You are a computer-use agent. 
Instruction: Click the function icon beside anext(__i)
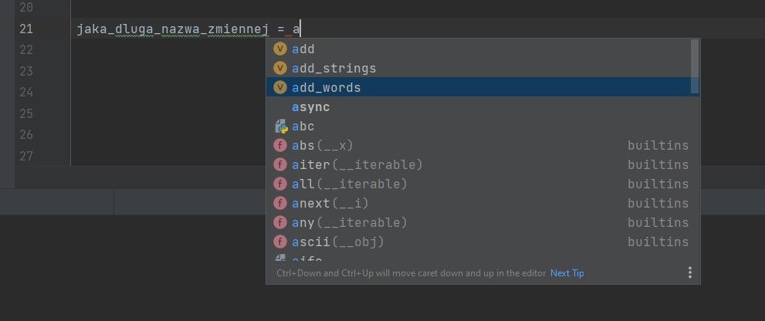tap(279, 203)
